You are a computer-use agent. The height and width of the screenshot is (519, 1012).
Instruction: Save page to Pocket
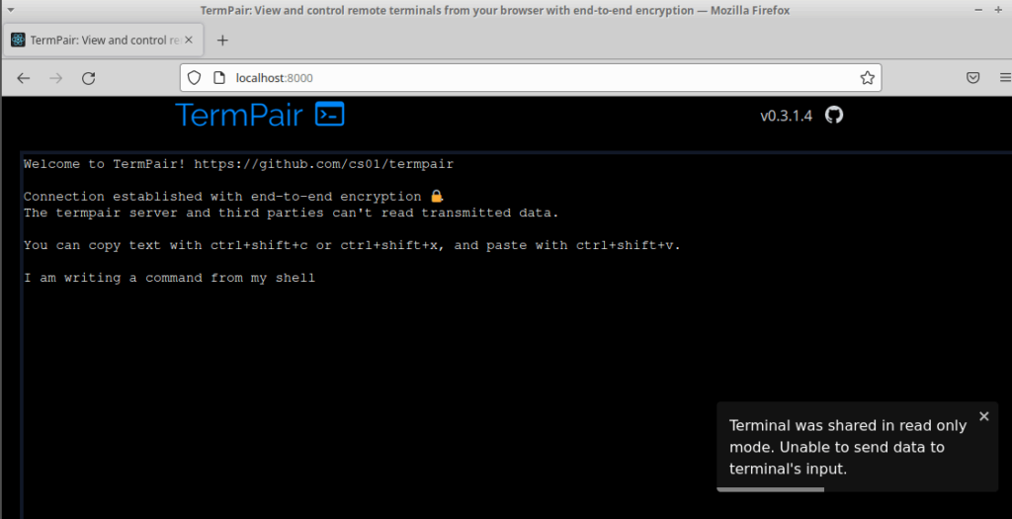click(972, 77)
